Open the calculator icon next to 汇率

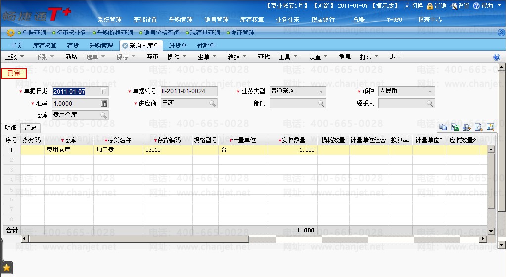point(103,103)
